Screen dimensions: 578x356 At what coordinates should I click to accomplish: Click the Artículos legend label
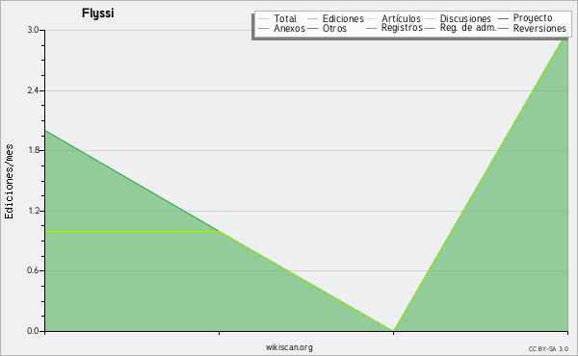click(401, 18)
